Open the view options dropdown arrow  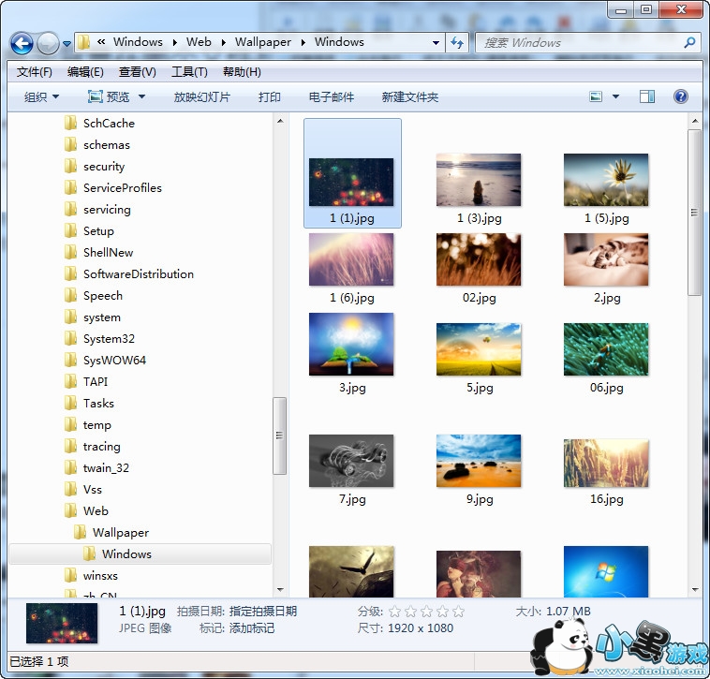[x=615, y=96]
